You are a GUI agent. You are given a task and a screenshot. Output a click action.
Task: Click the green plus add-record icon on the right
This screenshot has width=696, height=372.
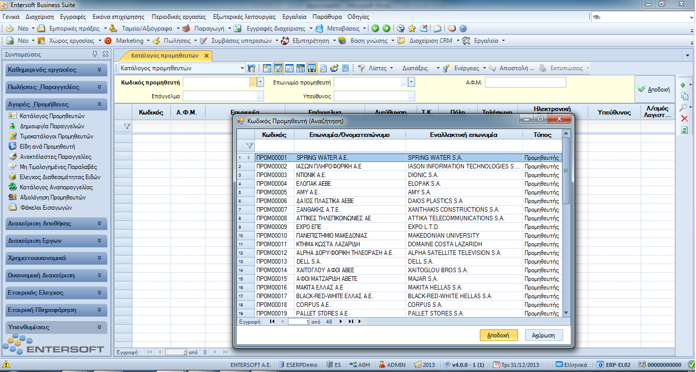[x=684, y=85]
